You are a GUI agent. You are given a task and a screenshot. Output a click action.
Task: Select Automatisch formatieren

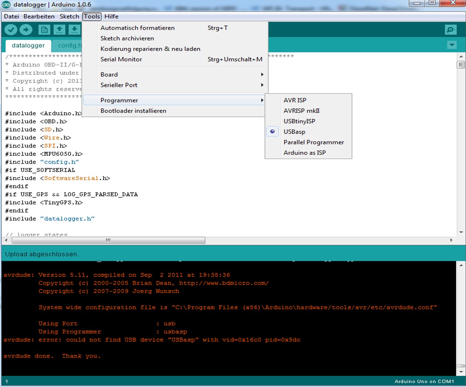tap(175, 28)
